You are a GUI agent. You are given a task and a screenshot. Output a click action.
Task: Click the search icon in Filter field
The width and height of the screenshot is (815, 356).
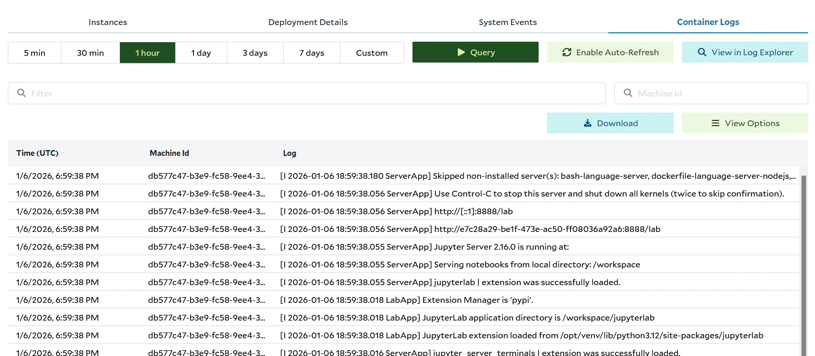point(21,93)
